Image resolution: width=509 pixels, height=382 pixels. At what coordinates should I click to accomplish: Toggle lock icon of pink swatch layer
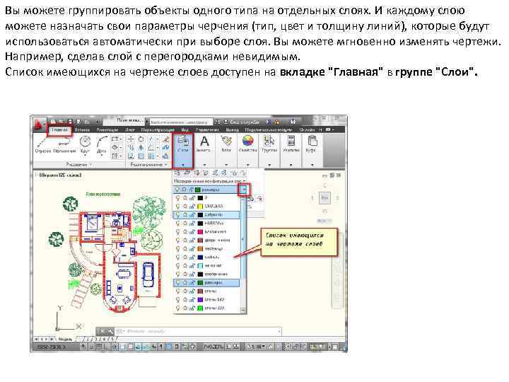(x=192, y=232)
